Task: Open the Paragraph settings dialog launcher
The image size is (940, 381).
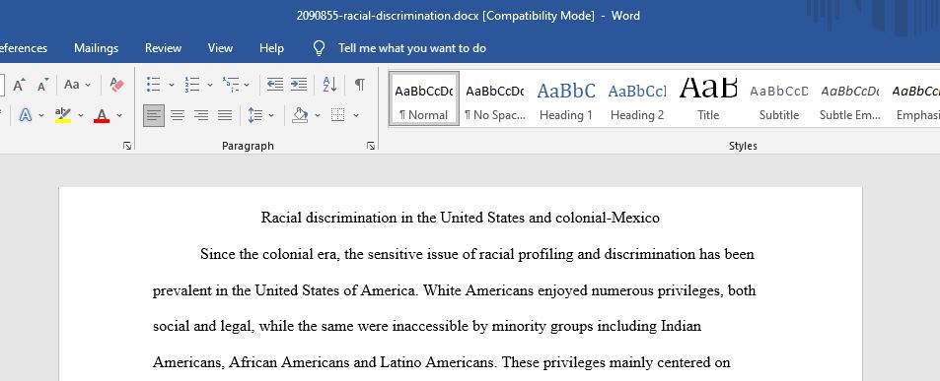Action: click(371, 146)
